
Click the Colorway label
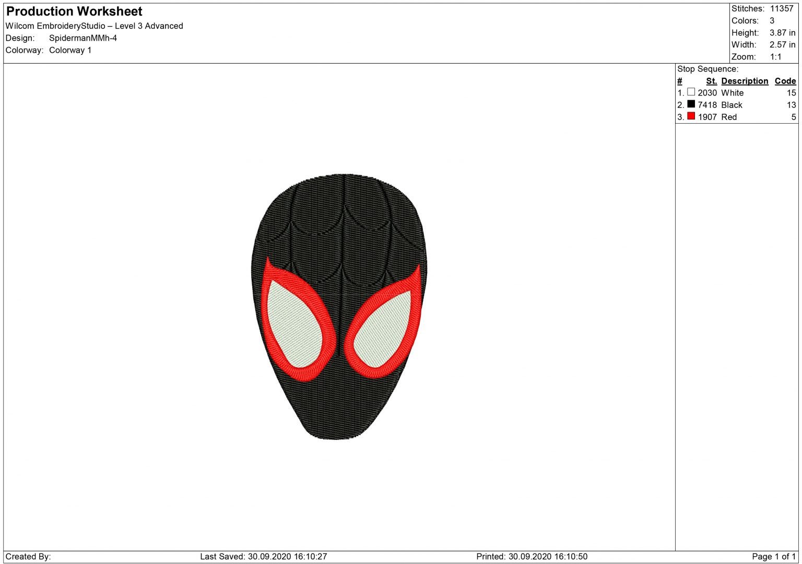point(25,50)
